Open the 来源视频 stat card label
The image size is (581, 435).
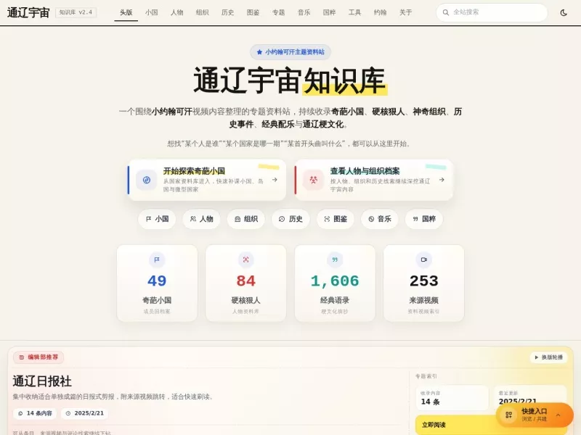[424, 300]
